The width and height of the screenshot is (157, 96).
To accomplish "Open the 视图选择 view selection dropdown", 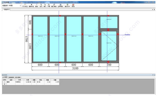I will pyautogui.click(x=15, y=6).
